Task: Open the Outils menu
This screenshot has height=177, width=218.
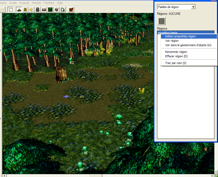Action: [x=13, y=3]
